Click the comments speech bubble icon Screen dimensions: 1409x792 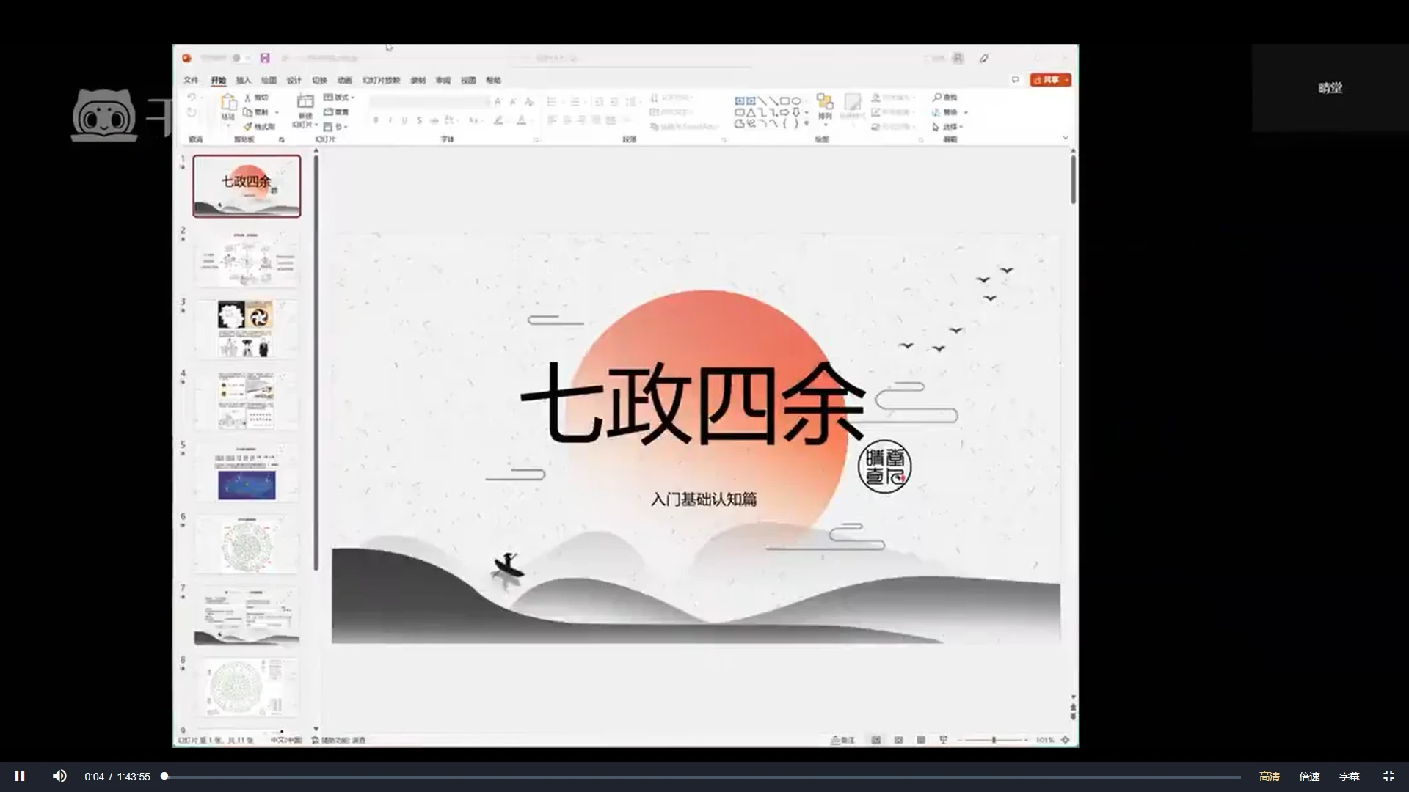tap(1016, 80)
